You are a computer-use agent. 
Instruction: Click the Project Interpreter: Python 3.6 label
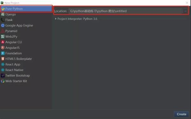coord(77,19)
